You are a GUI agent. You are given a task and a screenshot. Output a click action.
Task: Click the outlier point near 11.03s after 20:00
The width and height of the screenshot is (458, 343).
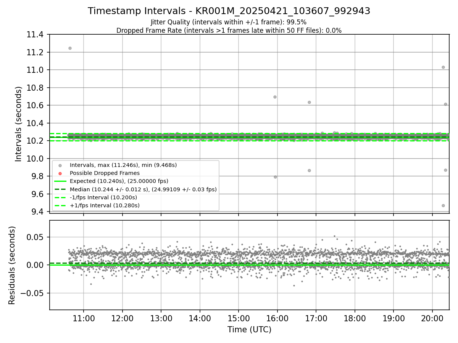tap(443, 67)
